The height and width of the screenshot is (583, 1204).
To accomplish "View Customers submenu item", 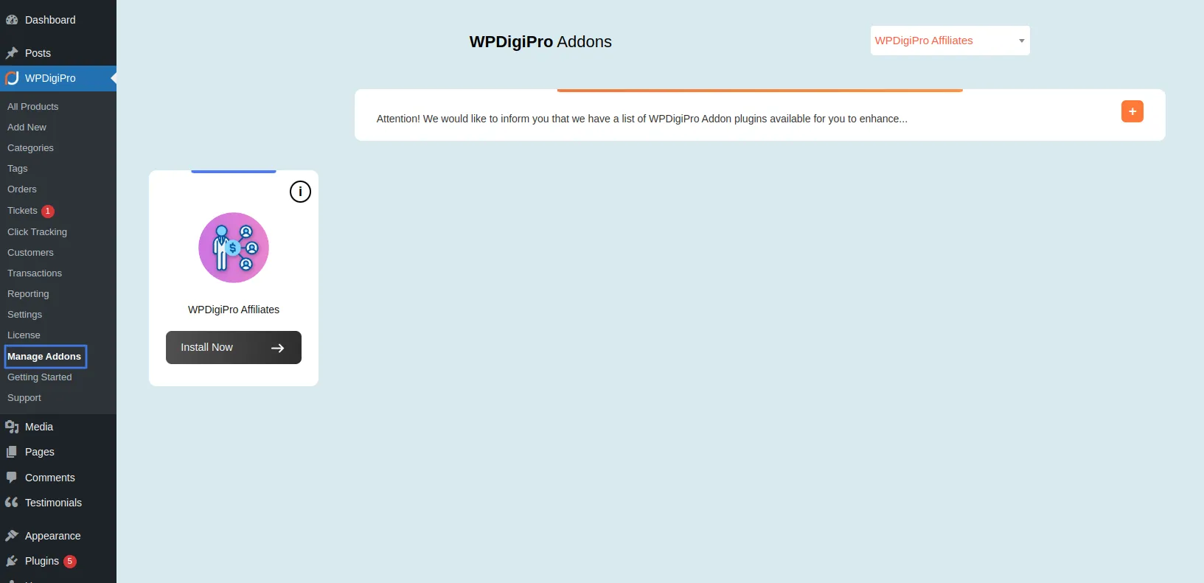I will click(x=30, y=253).
